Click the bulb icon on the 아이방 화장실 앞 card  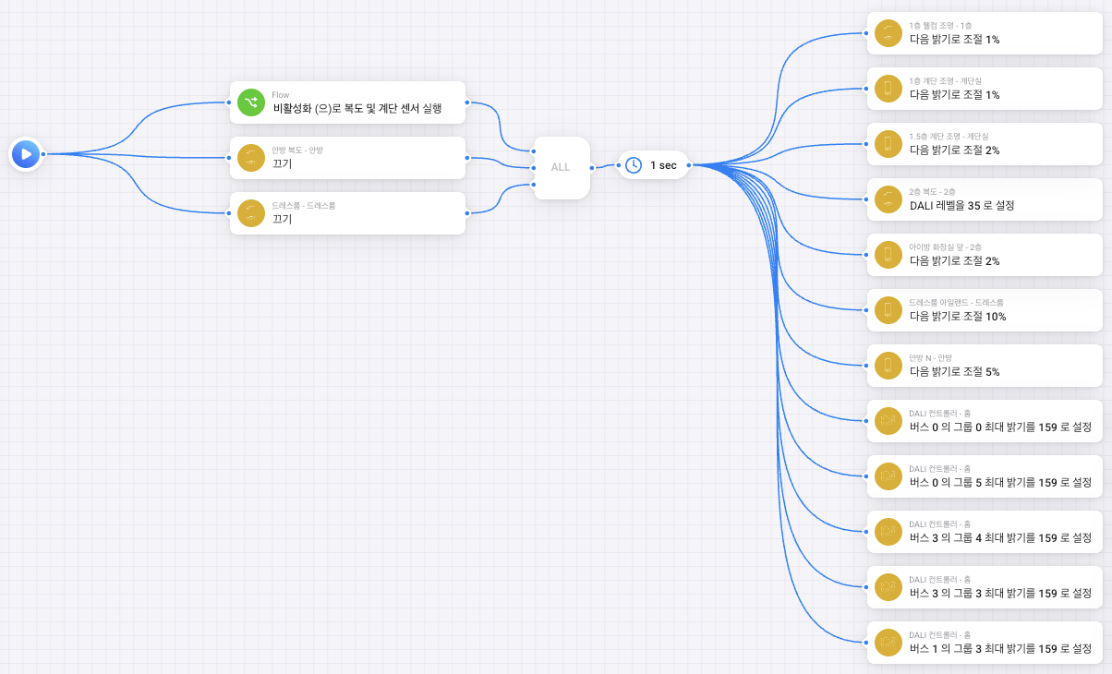(888, 255)
